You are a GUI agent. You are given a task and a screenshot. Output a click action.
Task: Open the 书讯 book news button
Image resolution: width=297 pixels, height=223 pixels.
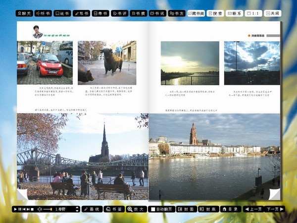(x=157, y=13)
